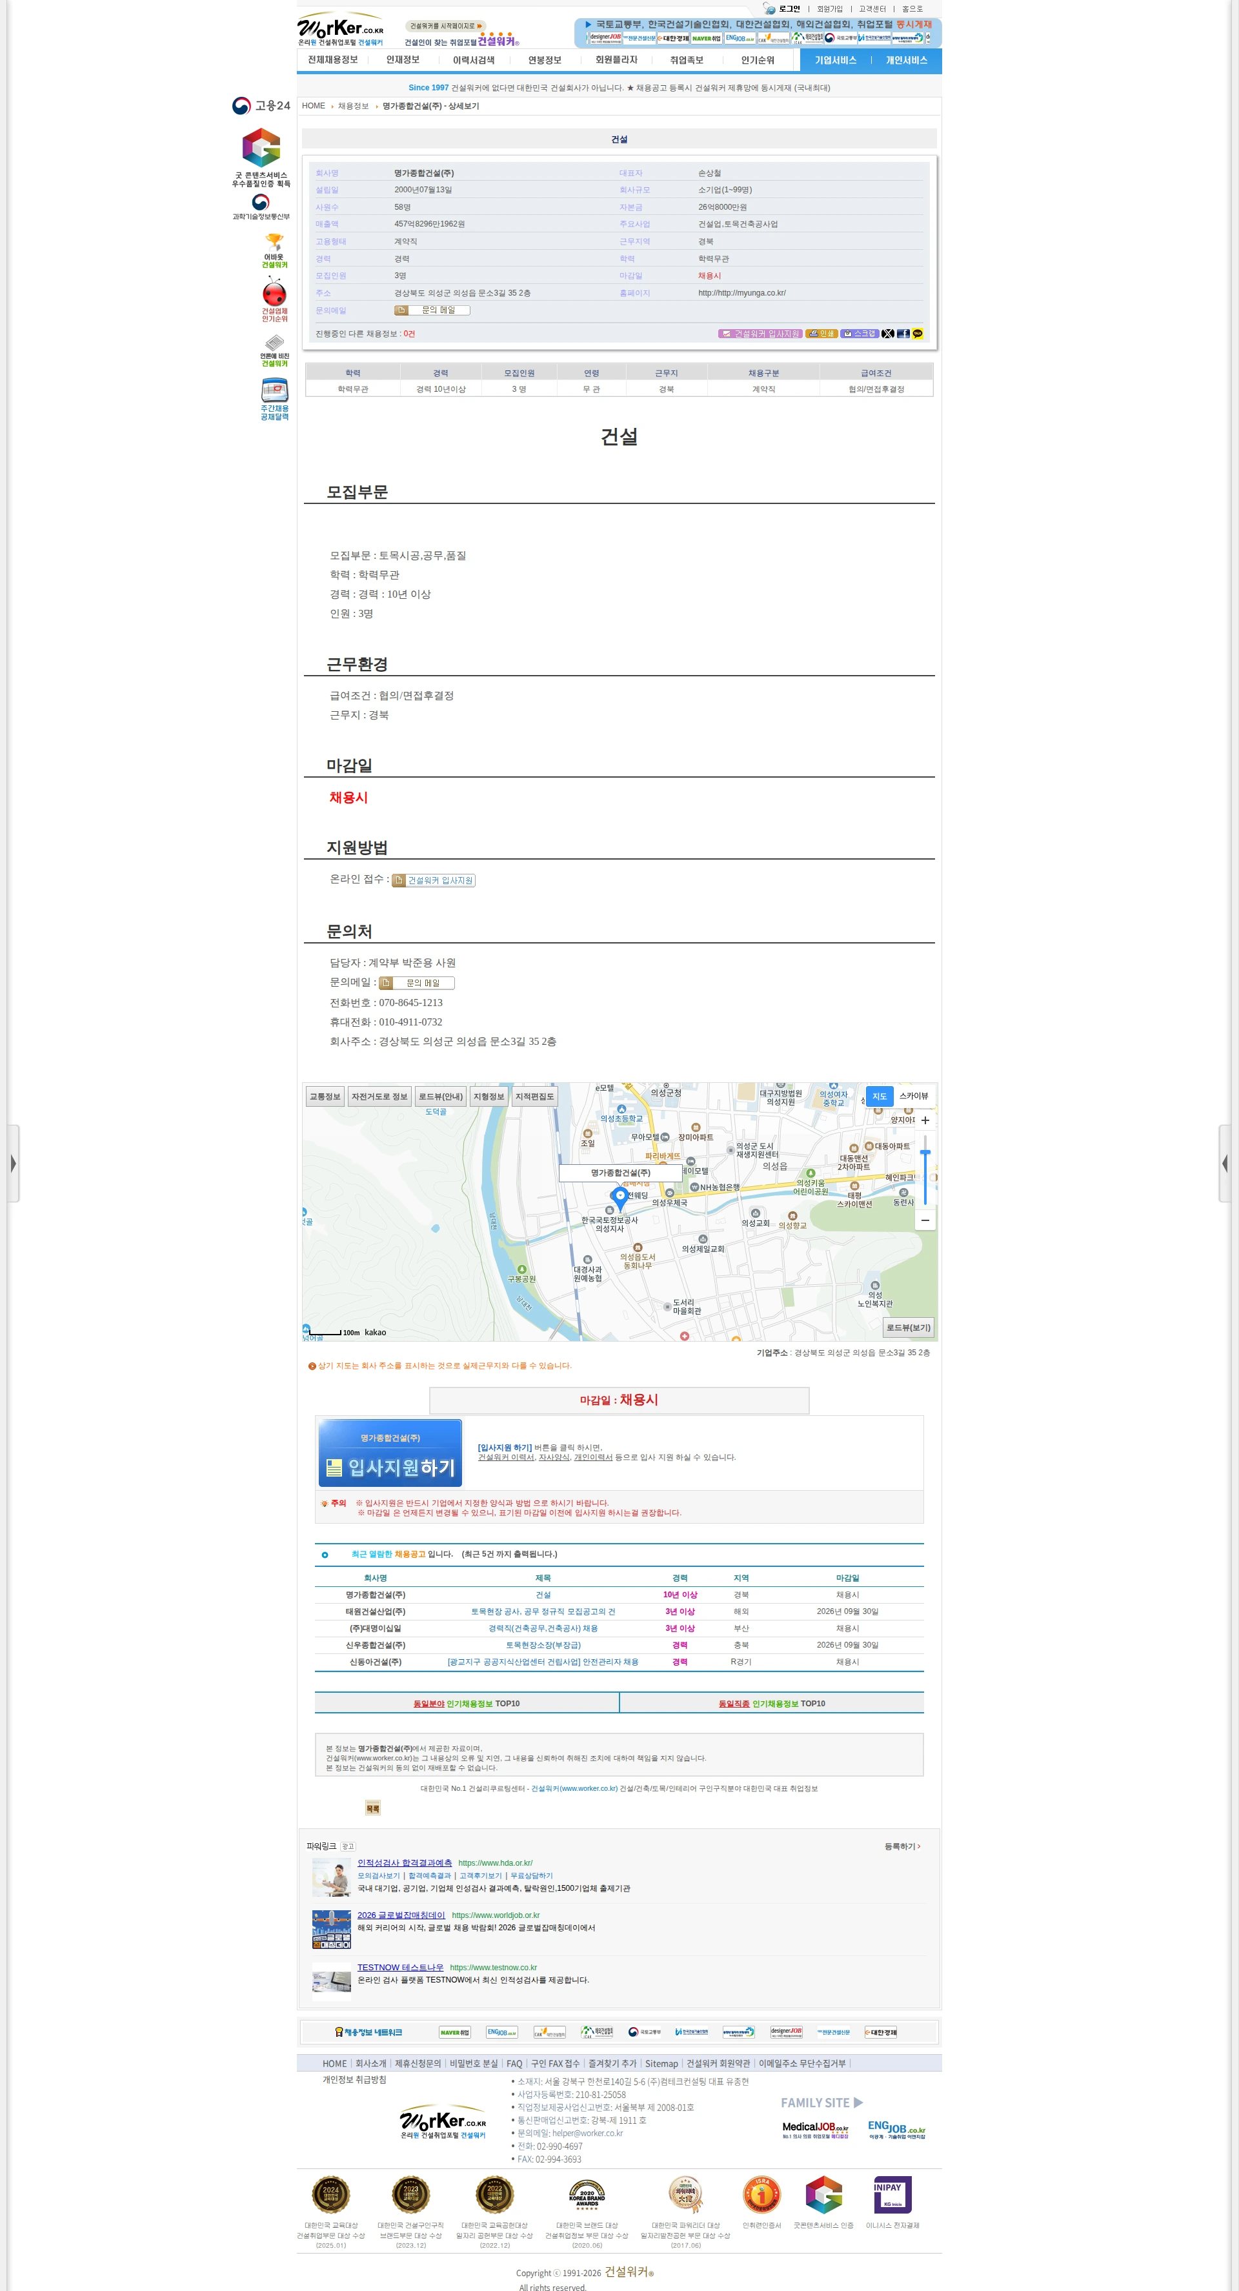Click the 인쇄 print button
Viewport: 1239px width, 2291px height.
(x=822, y=334)
